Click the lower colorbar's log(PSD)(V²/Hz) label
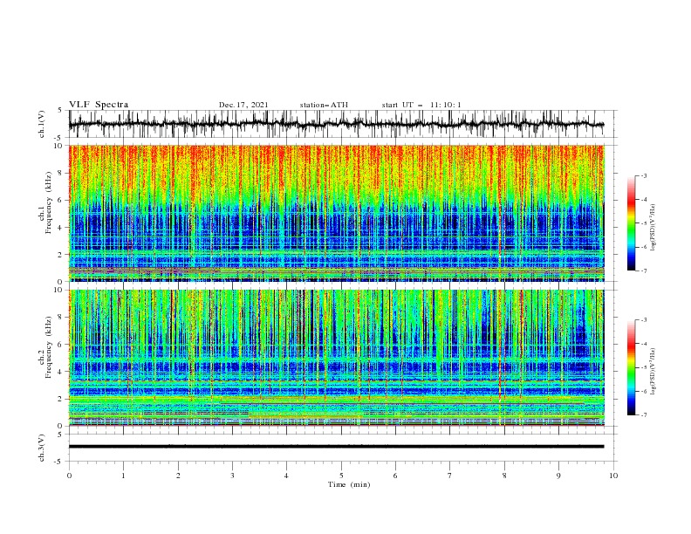The height and width of the screenshot is (534, 691). click(x=653, y=372)
